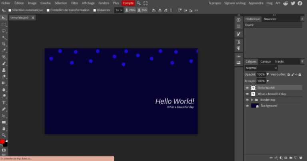Select the Eyedropper tool
The height and width of the screenshot is (161, 307).
4,50
